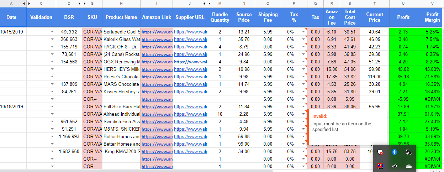The height and width of the screenshot is (172, 444).
Task: Open the OneDrive cloud tray icon
Action: (408, 166)
